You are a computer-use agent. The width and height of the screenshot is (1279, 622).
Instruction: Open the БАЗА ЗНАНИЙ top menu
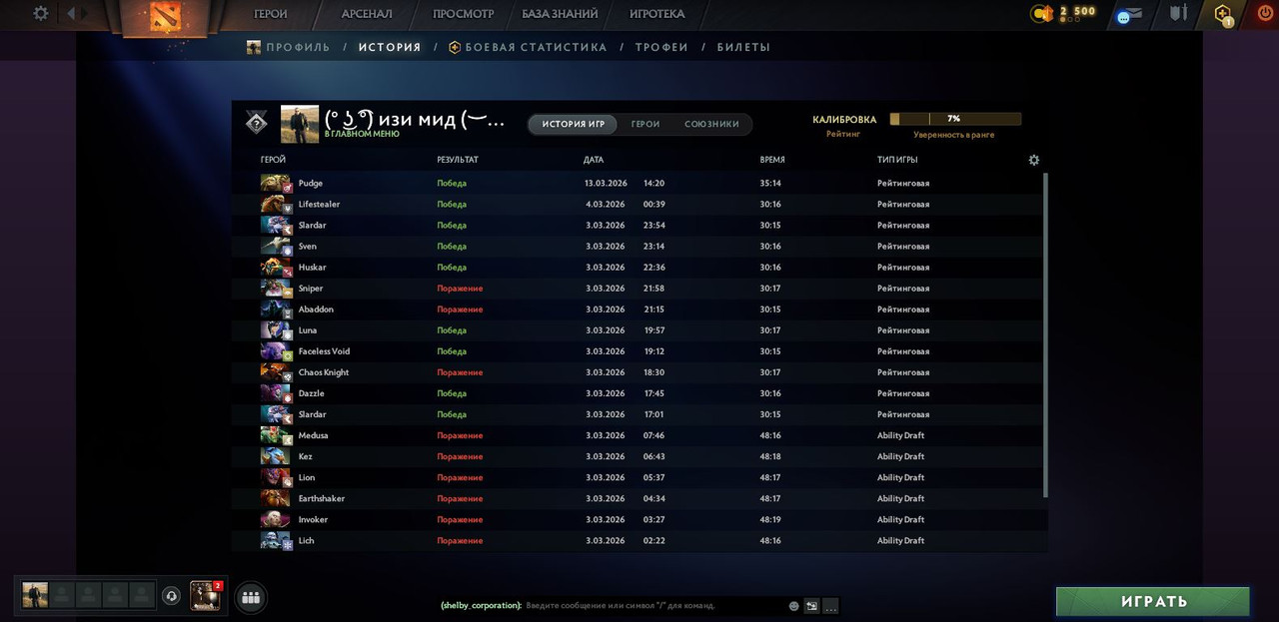[560, 14]
